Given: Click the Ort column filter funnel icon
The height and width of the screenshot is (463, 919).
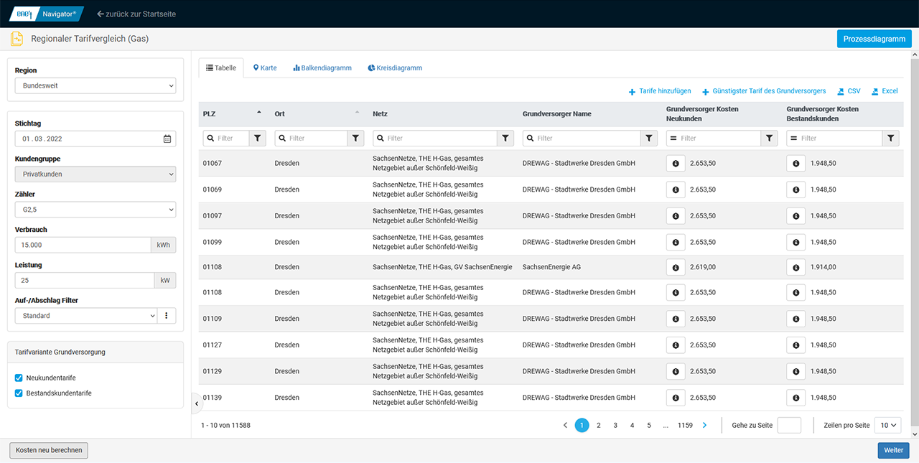Looking at the screenshot, I should click(355, 138).
